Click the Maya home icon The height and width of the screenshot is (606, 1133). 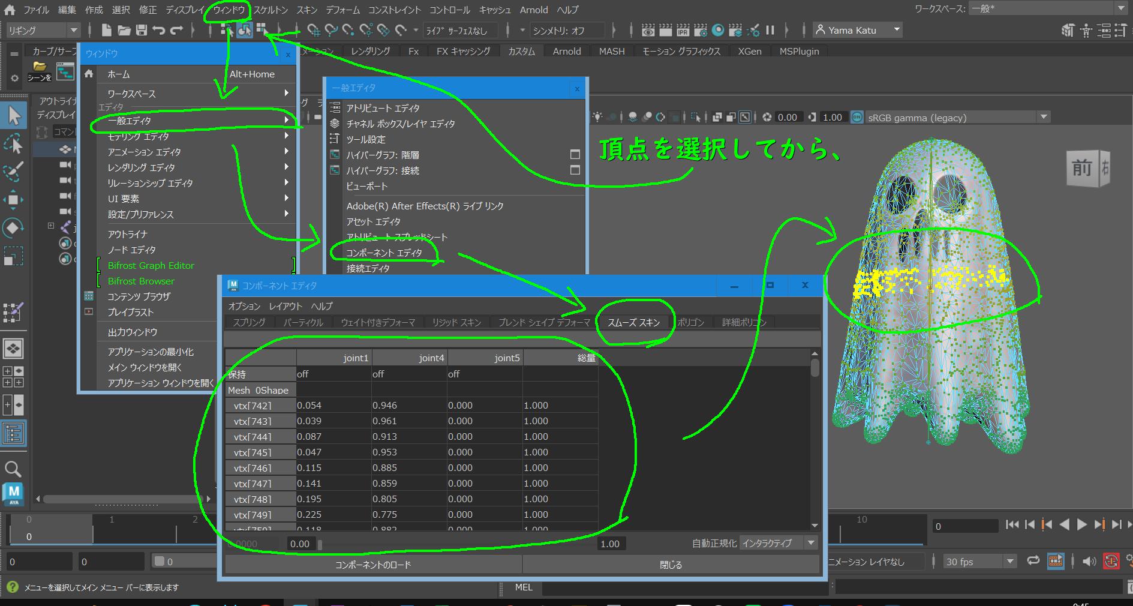point(10,10)
